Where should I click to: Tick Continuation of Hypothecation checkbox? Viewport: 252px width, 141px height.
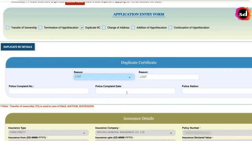tap(170, 28)
